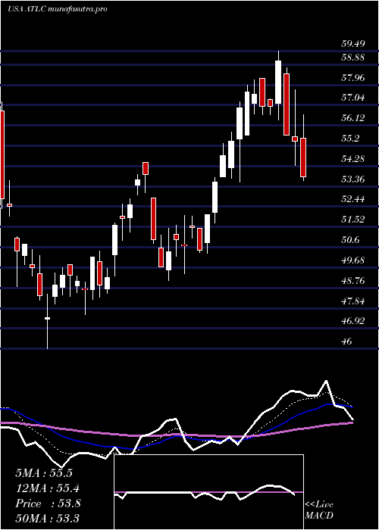This screenshot has width=379, height=530.
Task: Click the 58.88 price axis label
Action: point(352,57)
